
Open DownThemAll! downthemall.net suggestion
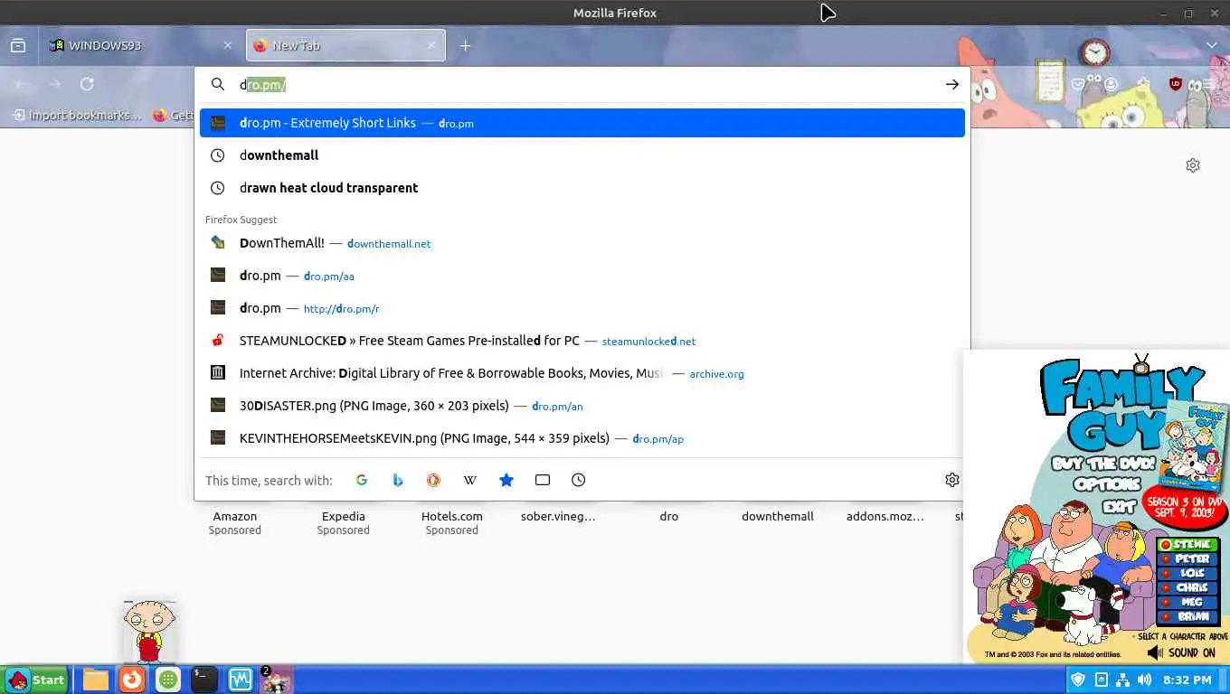coord(582,243)
